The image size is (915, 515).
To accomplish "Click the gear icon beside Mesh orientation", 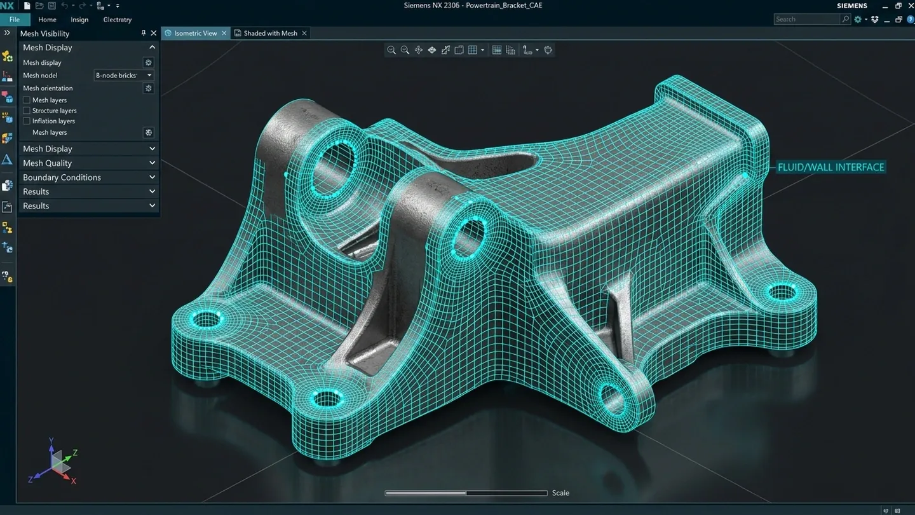I will point(148,88).
